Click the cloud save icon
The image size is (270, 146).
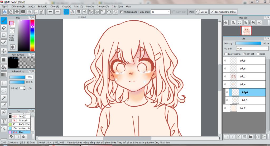[5, 12]
